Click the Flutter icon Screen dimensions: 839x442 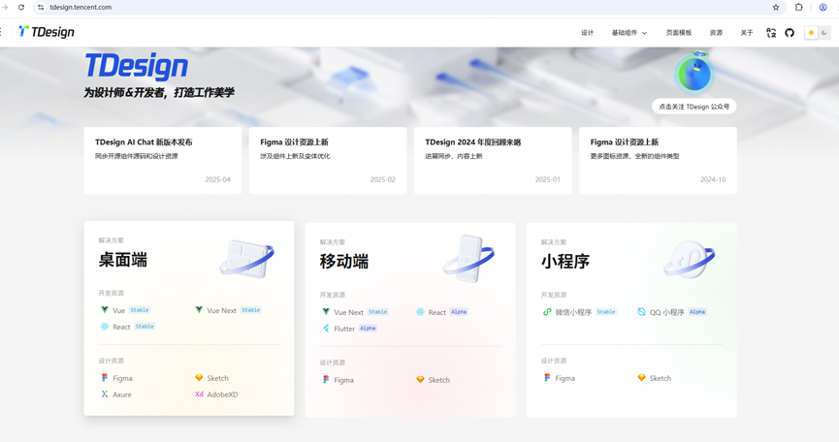click(326, 329)
